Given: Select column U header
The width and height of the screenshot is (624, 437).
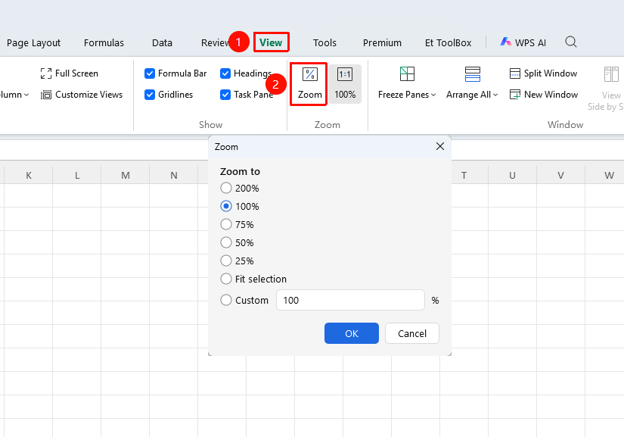Looking at the screenshot, I should point(512,175).
